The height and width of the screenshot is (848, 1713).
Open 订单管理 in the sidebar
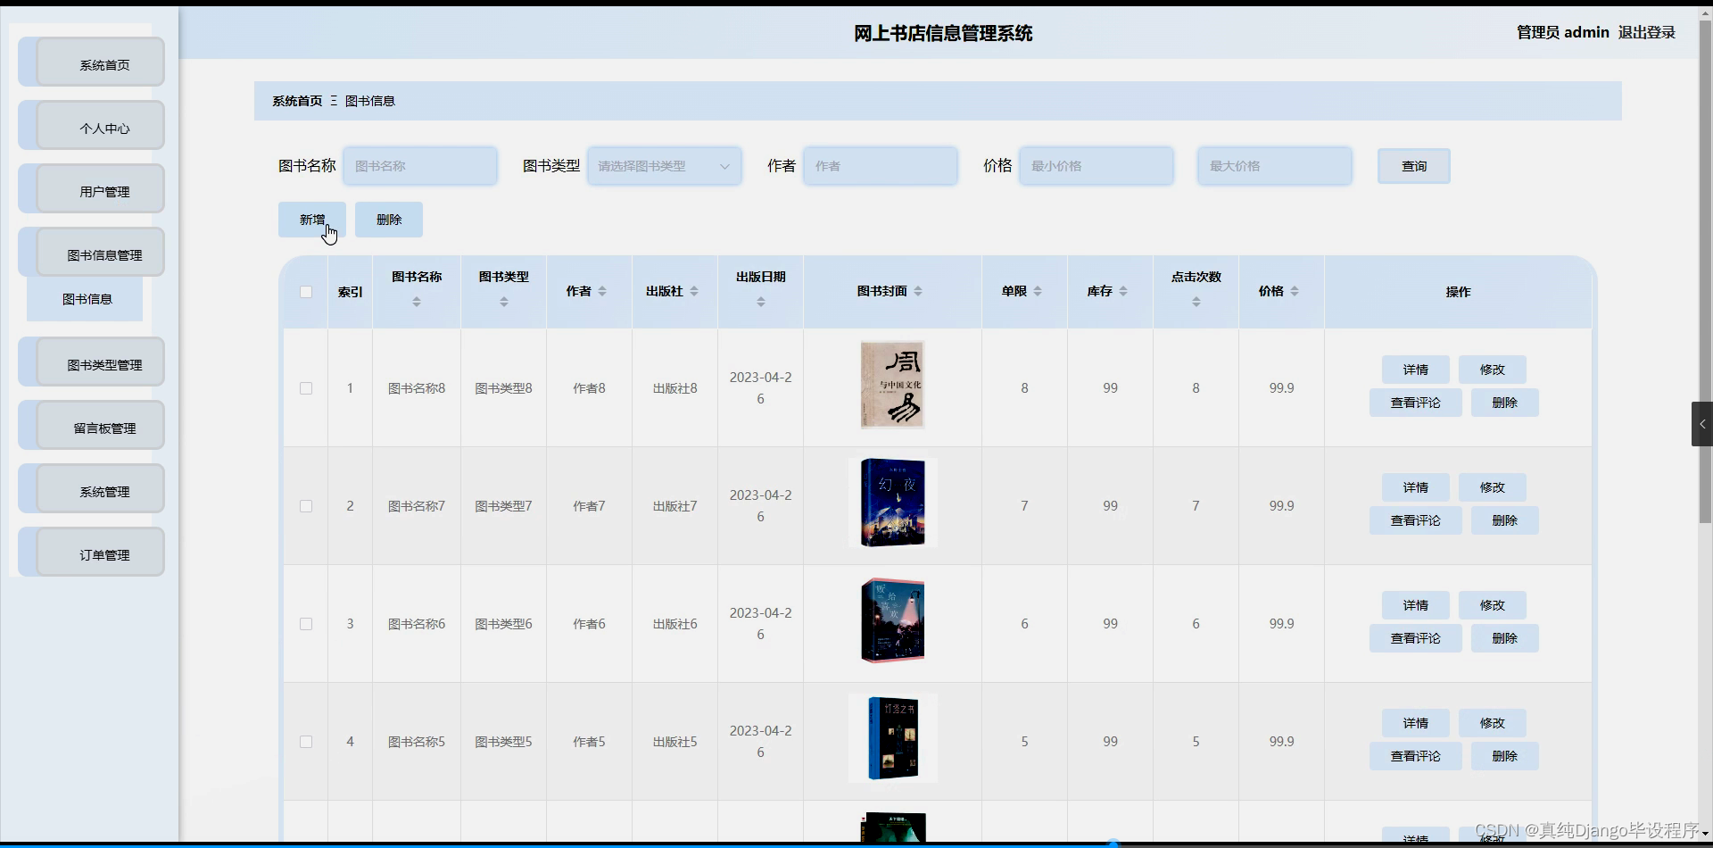point(104,553)
